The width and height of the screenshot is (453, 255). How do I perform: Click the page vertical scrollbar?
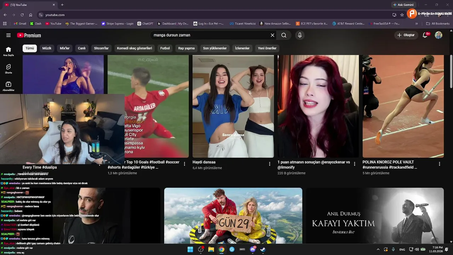coord(451,72)
